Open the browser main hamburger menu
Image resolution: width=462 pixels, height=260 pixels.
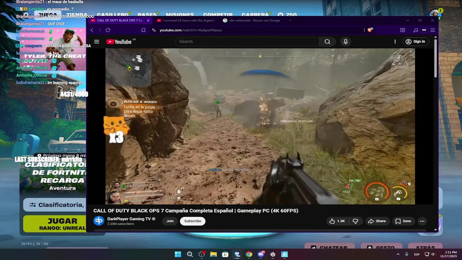[432, 30]
